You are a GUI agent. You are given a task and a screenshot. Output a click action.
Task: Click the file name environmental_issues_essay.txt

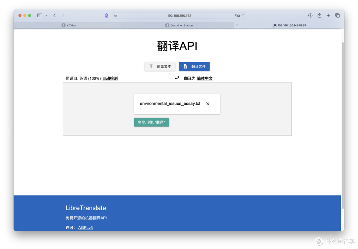coord(170,104)
